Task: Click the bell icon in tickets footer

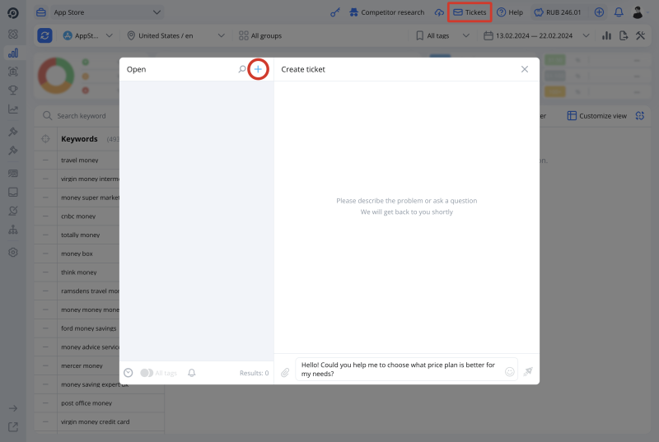Action: [192, 373]
